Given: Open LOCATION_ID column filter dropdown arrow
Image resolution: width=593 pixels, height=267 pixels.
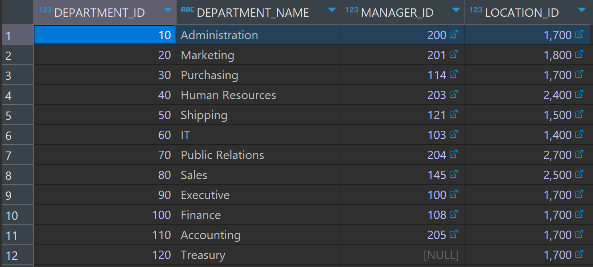Looking at the screenshot, I should pyautogui.click(x=582, y=10).
